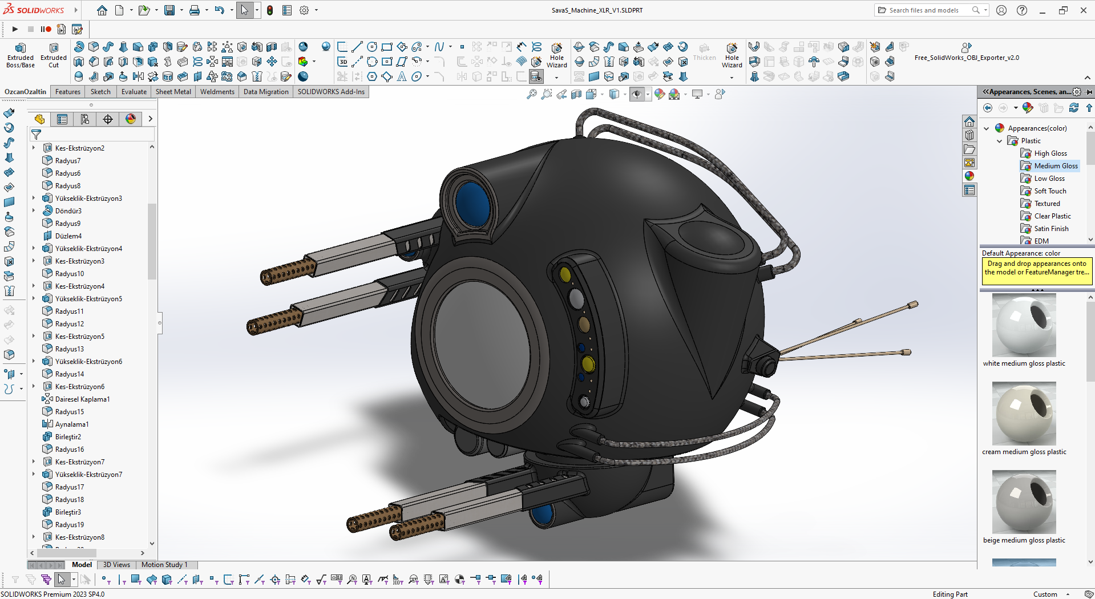The height and width of the screenshot is (599, 1095).
Task: Switch to the Sketch tab
Action: coord(100,92)
